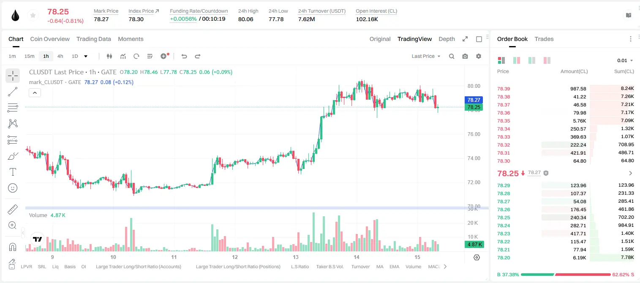Switch to the Trades tab
This screenshot has width=640, height=283.
coord(544,39)
